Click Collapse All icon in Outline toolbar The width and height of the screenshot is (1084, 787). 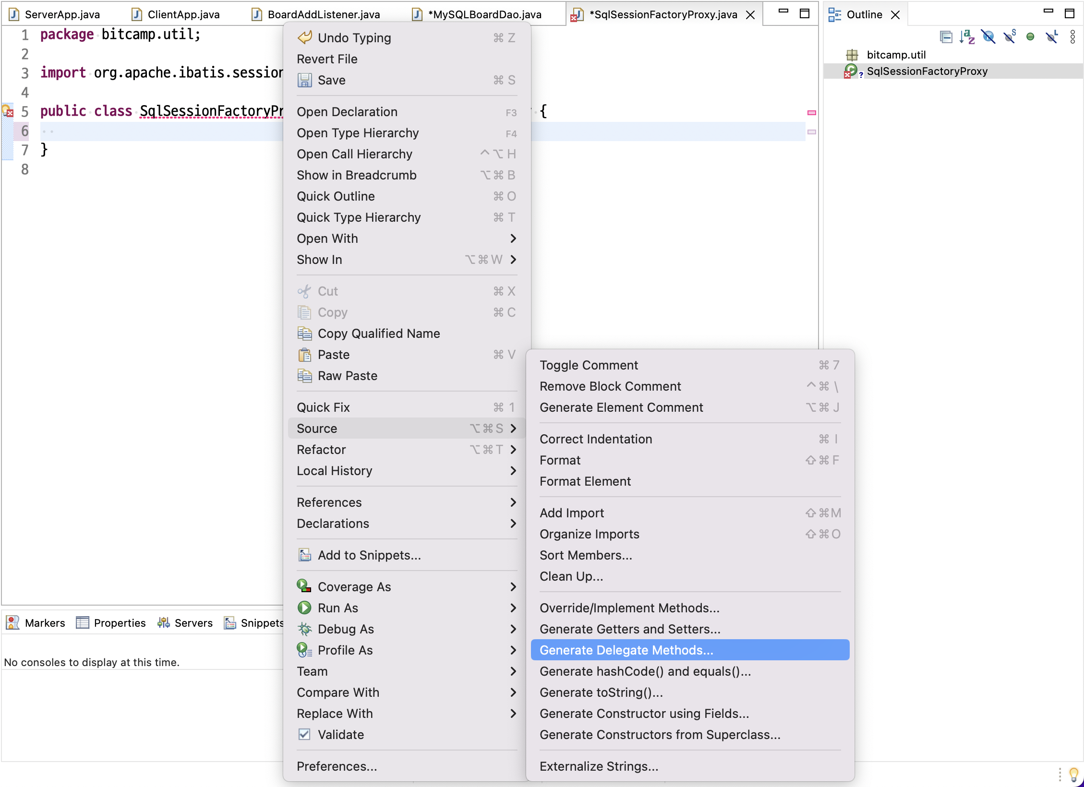(x=946, y=37)
